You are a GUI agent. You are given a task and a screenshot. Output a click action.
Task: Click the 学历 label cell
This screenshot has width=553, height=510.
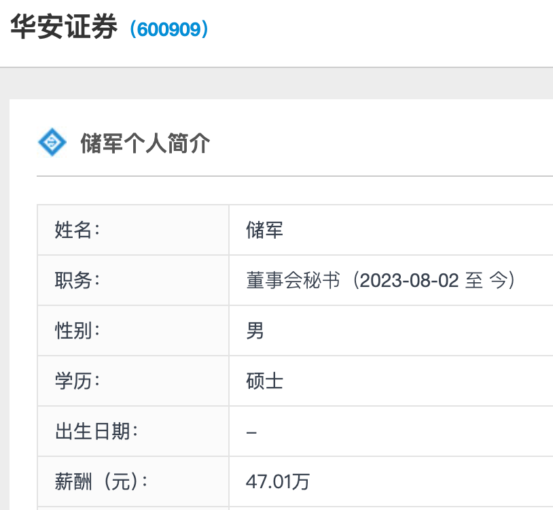133,381
